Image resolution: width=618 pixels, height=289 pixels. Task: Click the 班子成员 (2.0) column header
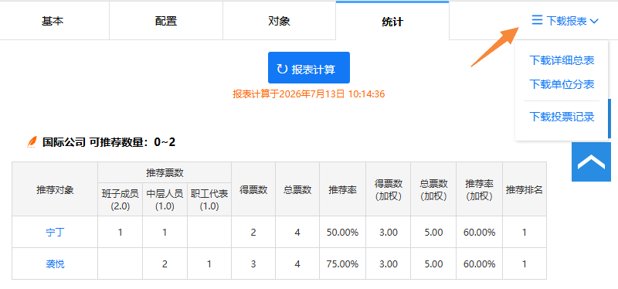[x=121, y=199]
